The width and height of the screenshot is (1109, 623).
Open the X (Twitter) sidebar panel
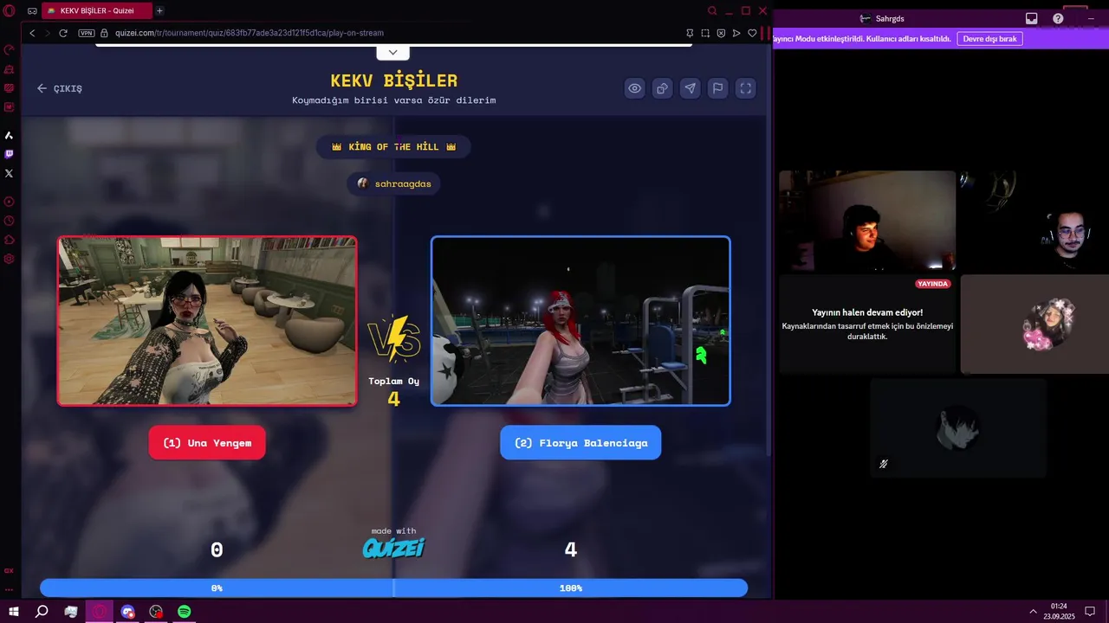tap(9, 173)
